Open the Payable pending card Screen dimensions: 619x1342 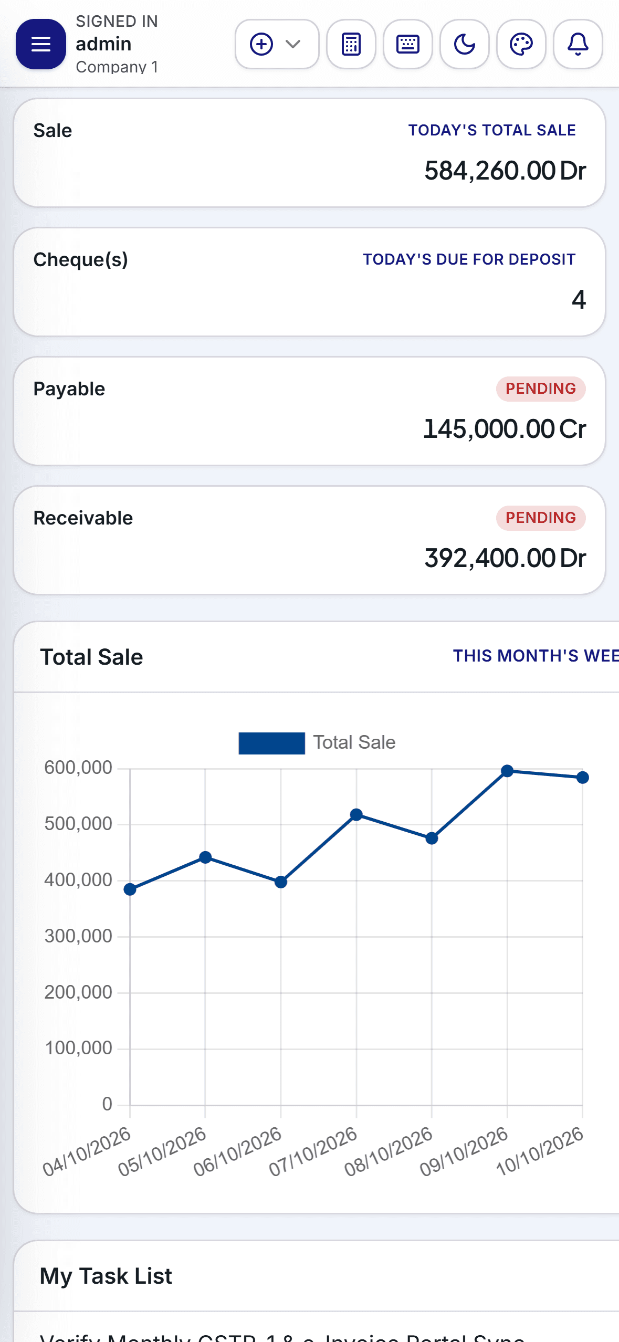click(309, 411)
